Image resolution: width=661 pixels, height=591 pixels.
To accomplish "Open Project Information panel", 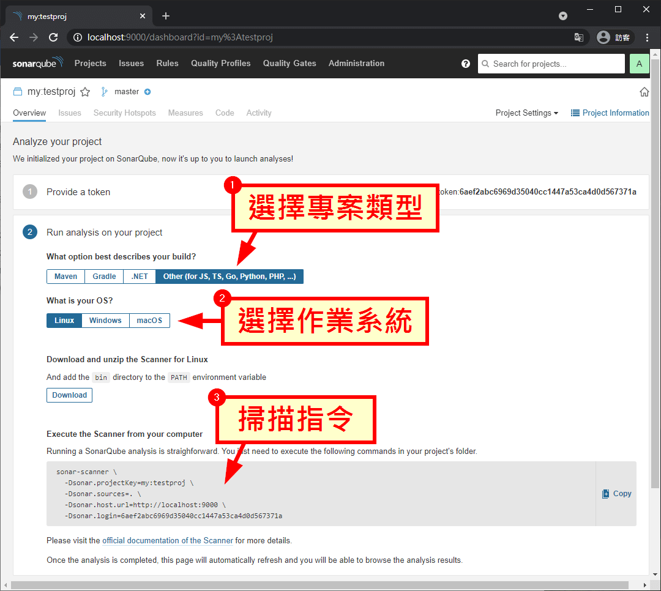I will tap(610, 113).
